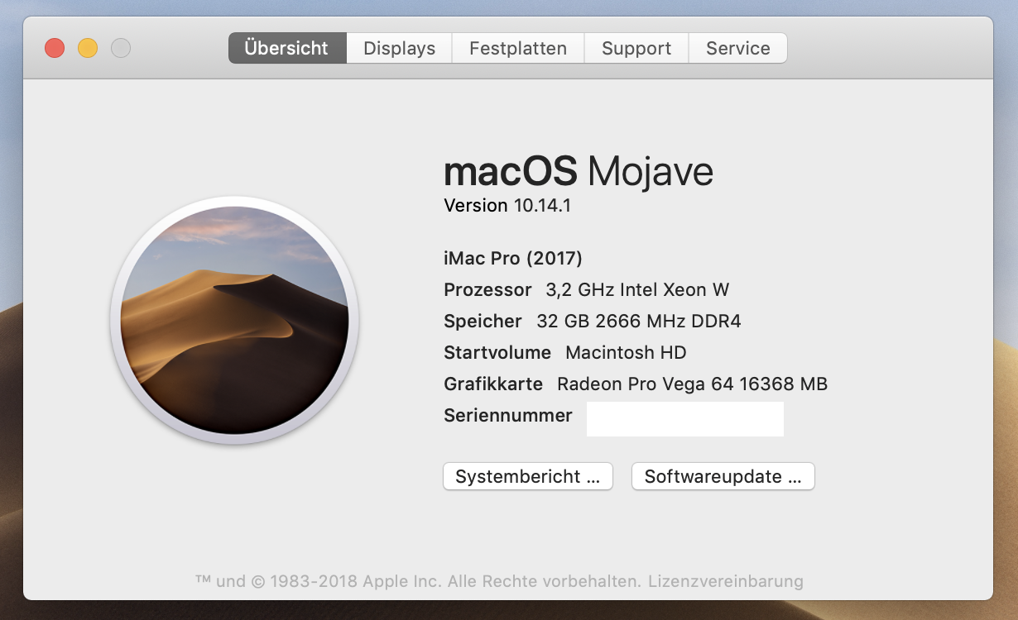Open the Lizenzvereinbarung link
This screenshot has height=620, width=1018.
click(726, 581)
